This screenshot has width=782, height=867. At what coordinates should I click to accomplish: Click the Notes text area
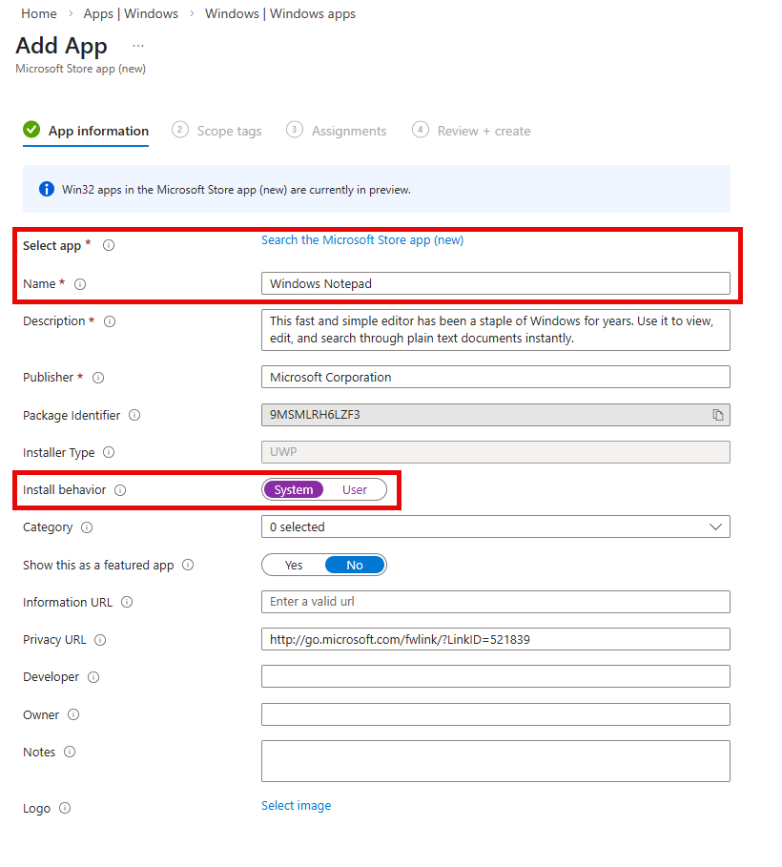coord(496,761)
